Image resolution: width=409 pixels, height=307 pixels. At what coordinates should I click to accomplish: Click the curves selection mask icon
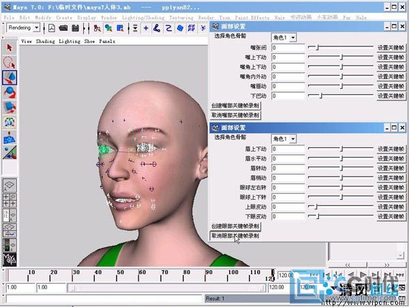(168, 28)
